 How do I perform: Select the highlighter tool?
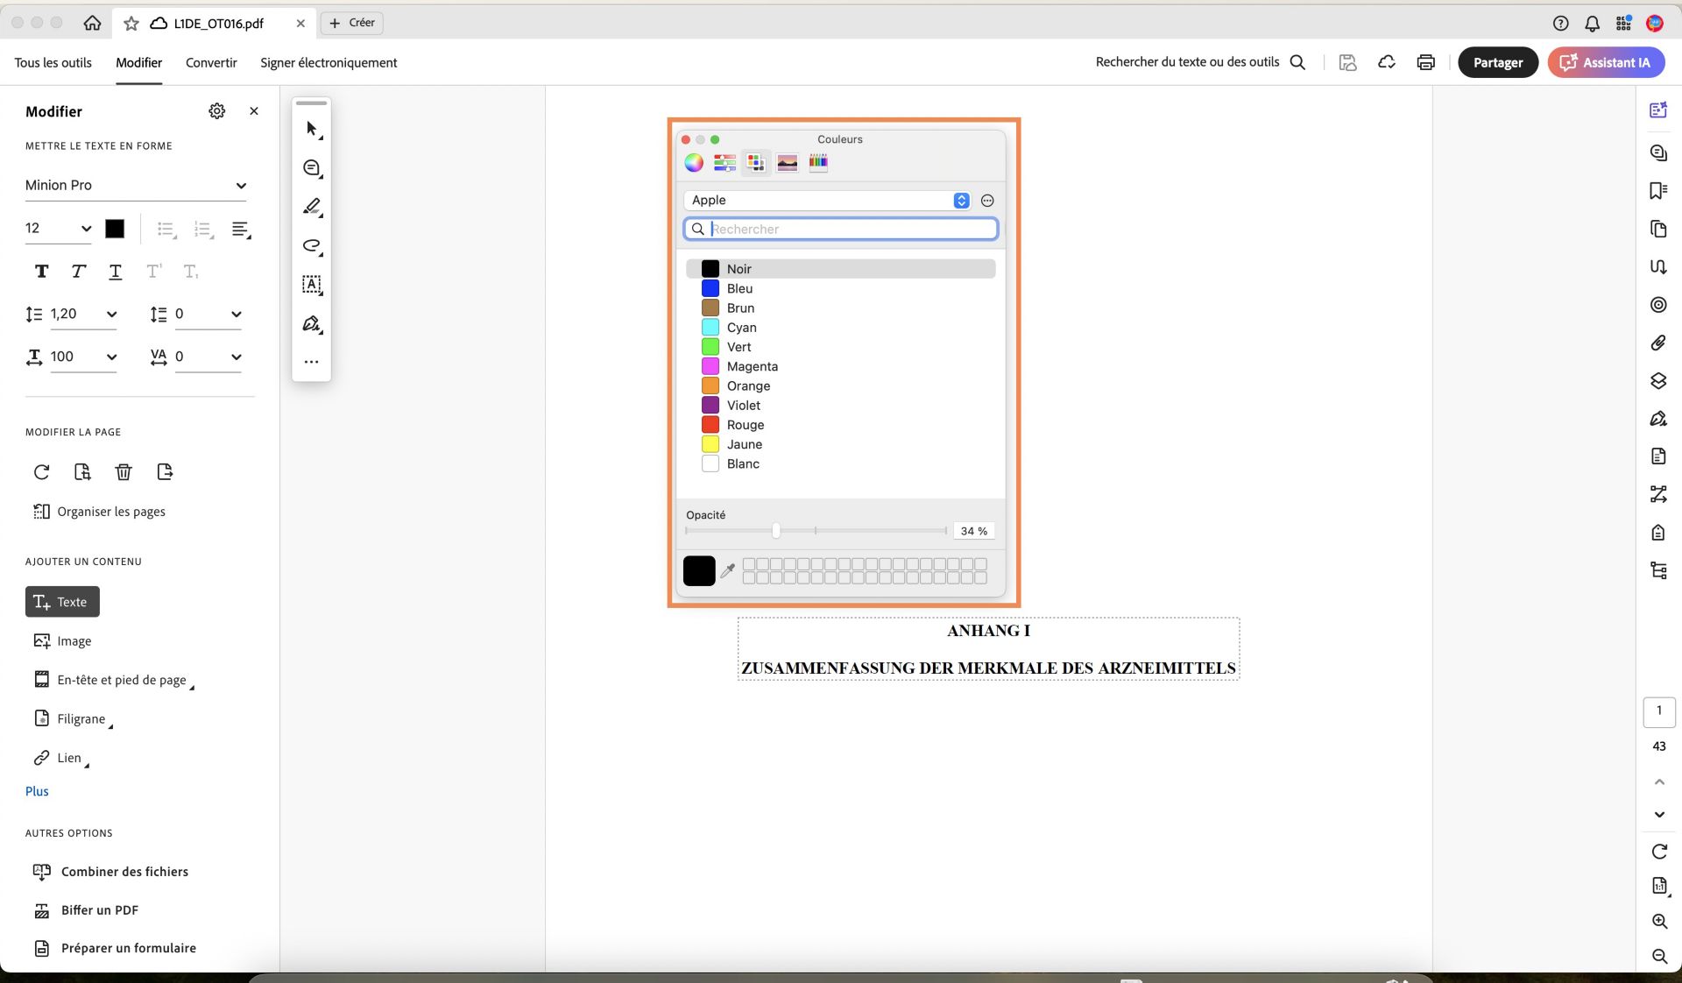click(311, 207)
